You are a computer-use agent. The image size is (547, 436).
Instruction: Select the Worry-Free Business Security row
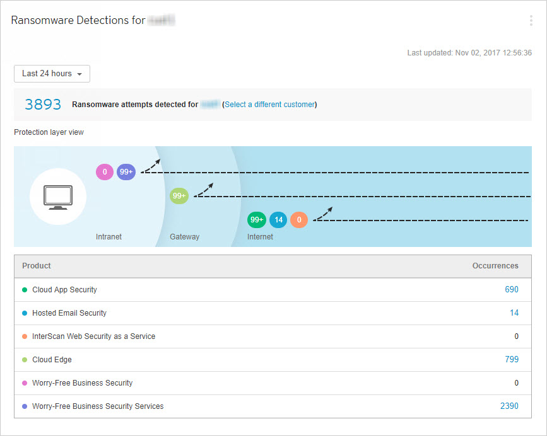pos(82,383)
